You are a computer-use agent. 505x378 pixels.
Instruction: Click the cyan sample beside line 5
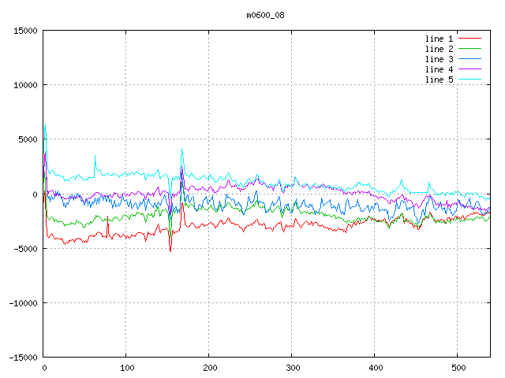[x=469, y=80]
